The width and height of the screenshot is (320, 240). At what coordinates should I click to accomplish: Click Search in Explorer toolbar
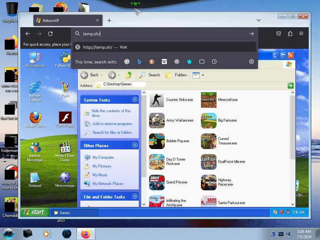(x=149, y=75)
